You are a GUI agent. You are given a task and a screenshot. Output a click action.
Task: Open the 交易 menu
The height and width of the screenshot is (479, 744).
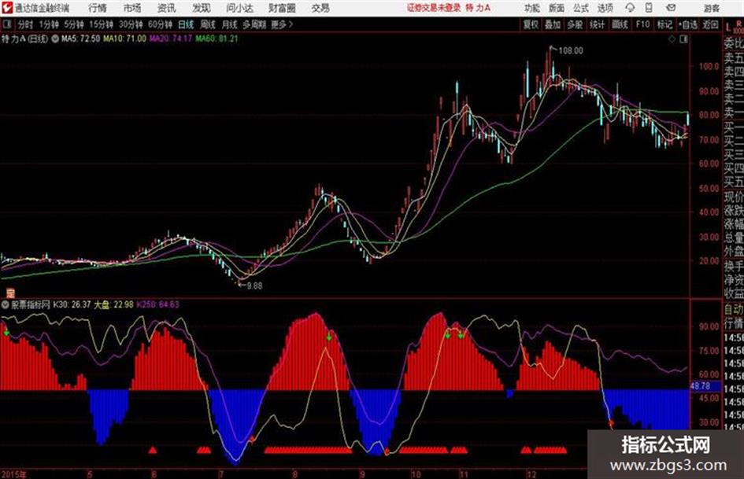pos(320,8)
